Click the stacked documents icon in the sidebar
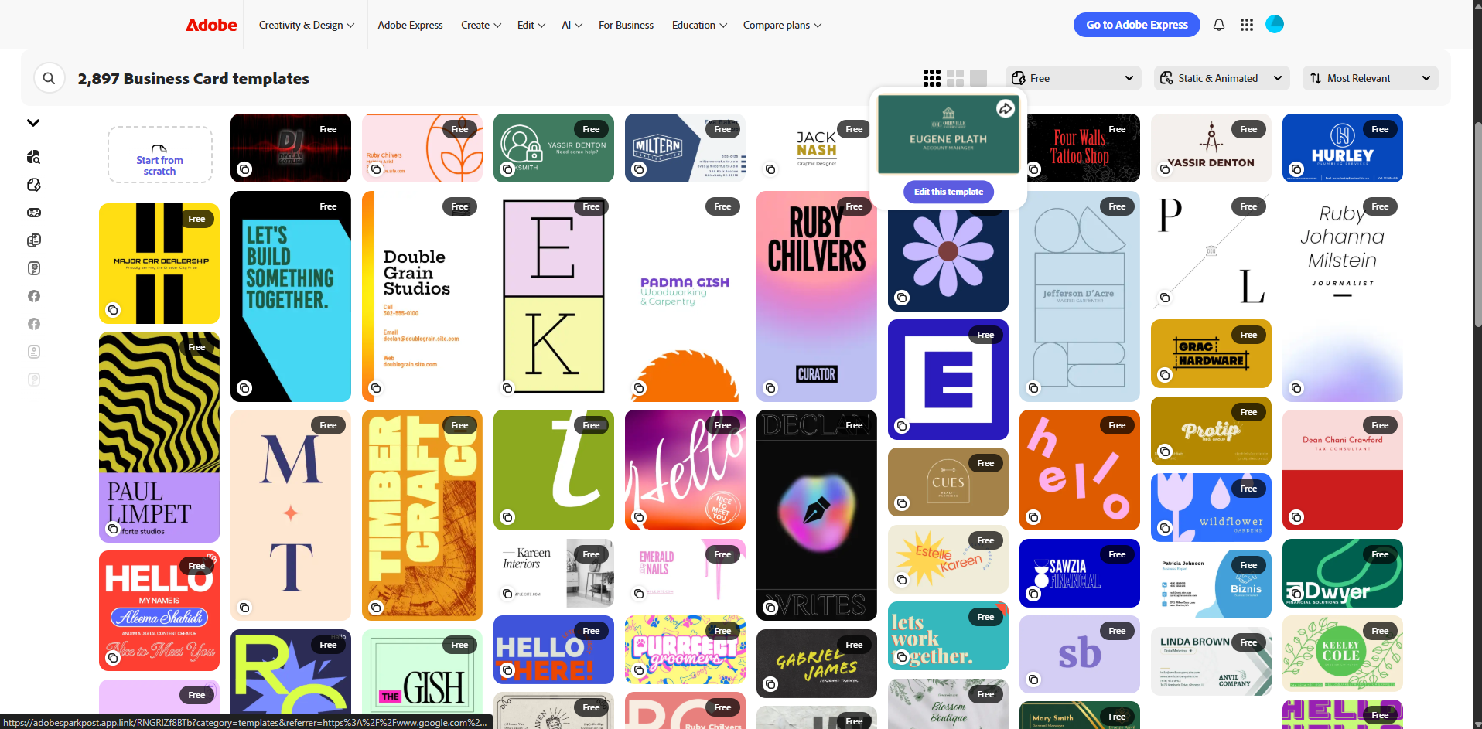The width and height of the screenshot is (1482, 729). click(34, 240)
